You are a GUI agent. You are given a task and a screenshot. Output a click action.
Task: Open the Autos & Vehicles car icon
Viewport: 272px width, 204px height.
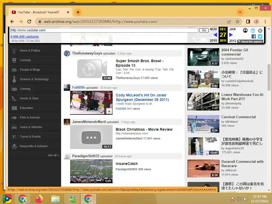(14, 127)
